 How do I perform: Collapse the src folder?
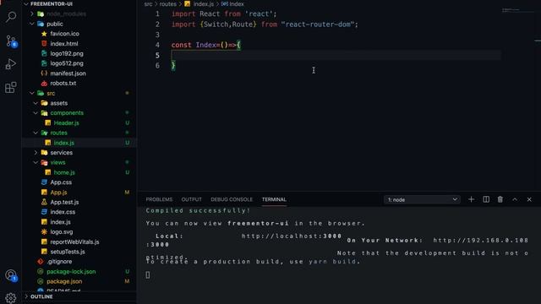pos(32,93)
